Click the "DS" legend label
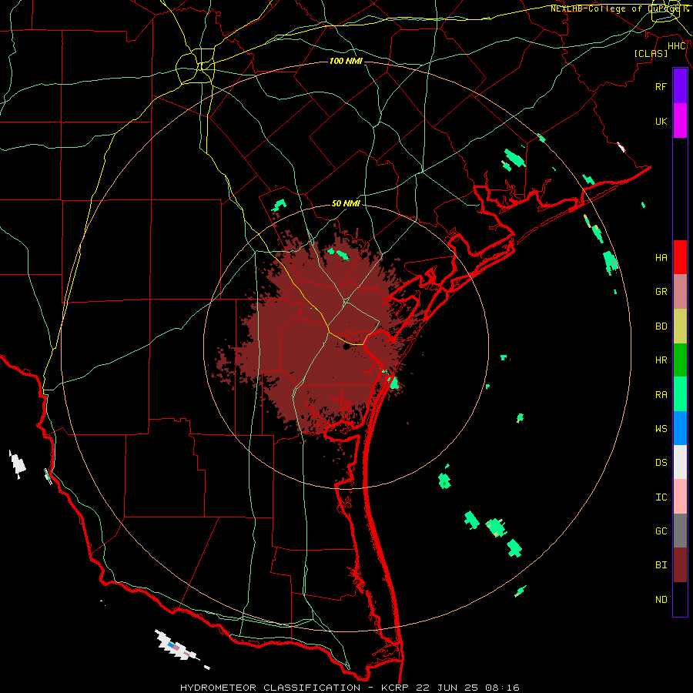 click(x=661, y=463)
